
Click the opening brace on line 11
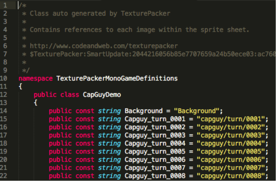20,86
